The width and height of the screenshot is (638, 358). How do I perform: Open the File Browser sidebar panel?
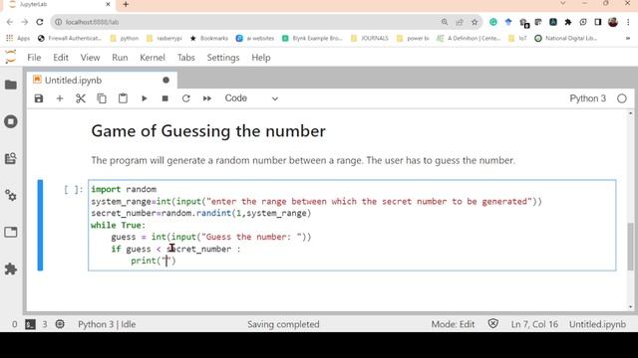coord(11,85)
